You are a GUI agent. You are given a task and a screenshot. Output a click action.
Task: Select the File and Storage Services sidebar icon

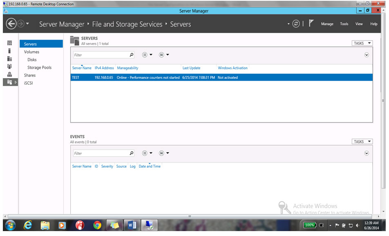pos(10,82)
